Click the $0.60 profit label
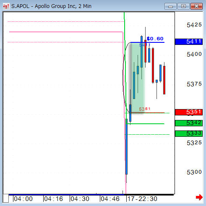This screenshot has width=206, height=206. coord(155,39)
